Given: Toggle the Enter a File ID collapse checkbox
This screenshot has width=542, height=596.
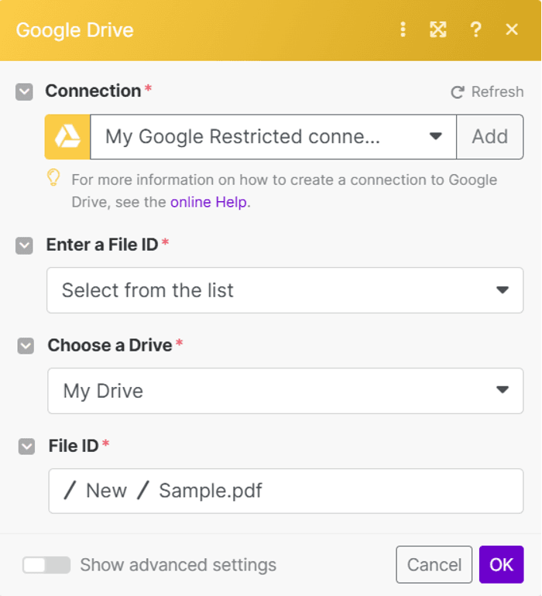Looking at the screenshot, I should 25,245.
